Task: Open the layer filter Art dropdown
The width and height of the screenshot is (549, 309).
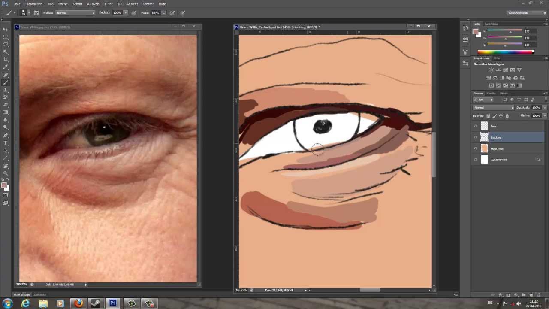Action: (x=483, y=100)
